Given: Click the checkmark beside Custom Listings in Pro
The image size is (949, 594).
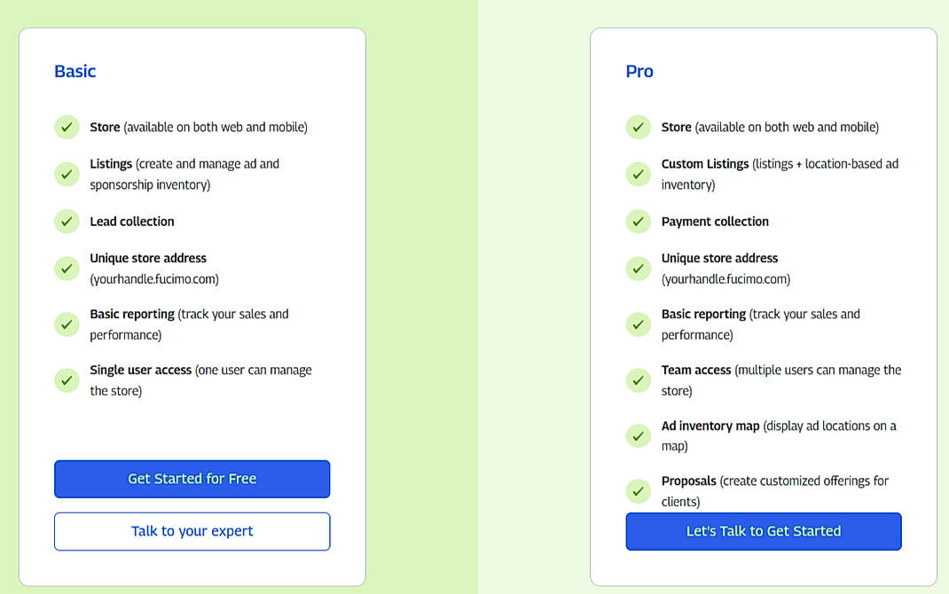Looking at the screenshot, I should click(638, 174).
